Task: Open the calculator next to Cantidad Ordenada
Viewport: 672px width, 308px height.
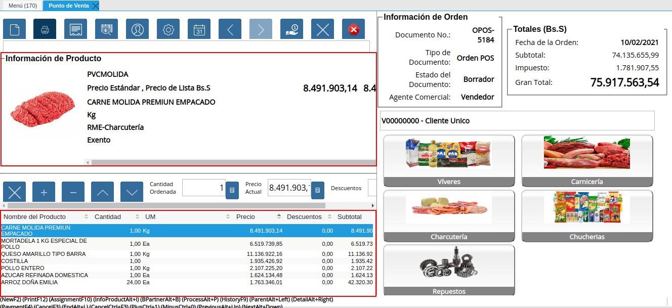Action: [232, 190]
